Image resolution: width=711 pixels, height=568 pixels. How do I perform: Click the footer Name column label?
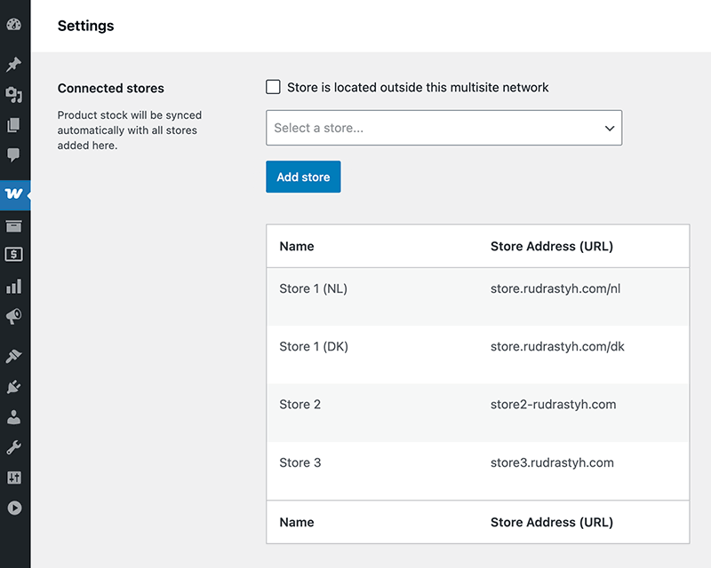(x=297, y=522)
